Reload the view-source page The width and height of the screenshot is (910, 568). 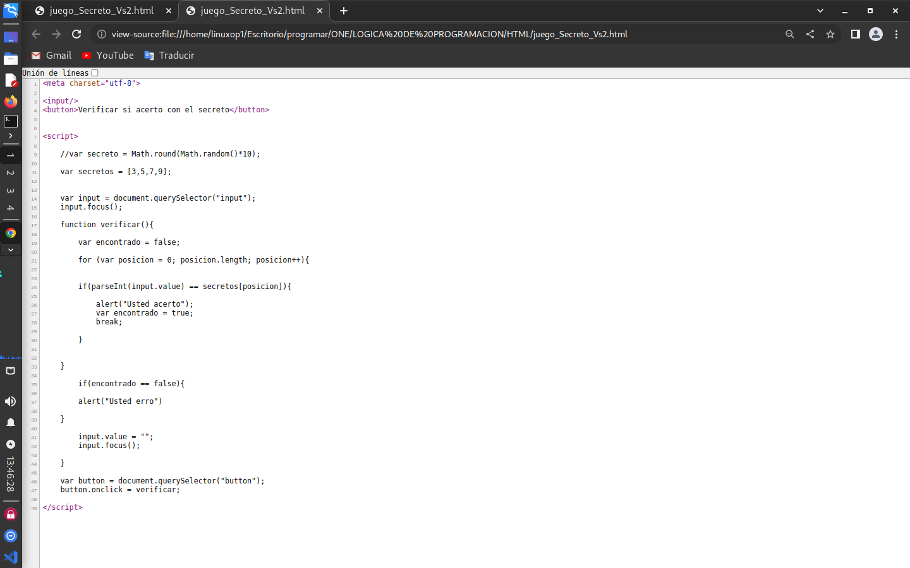pos(76,34)
